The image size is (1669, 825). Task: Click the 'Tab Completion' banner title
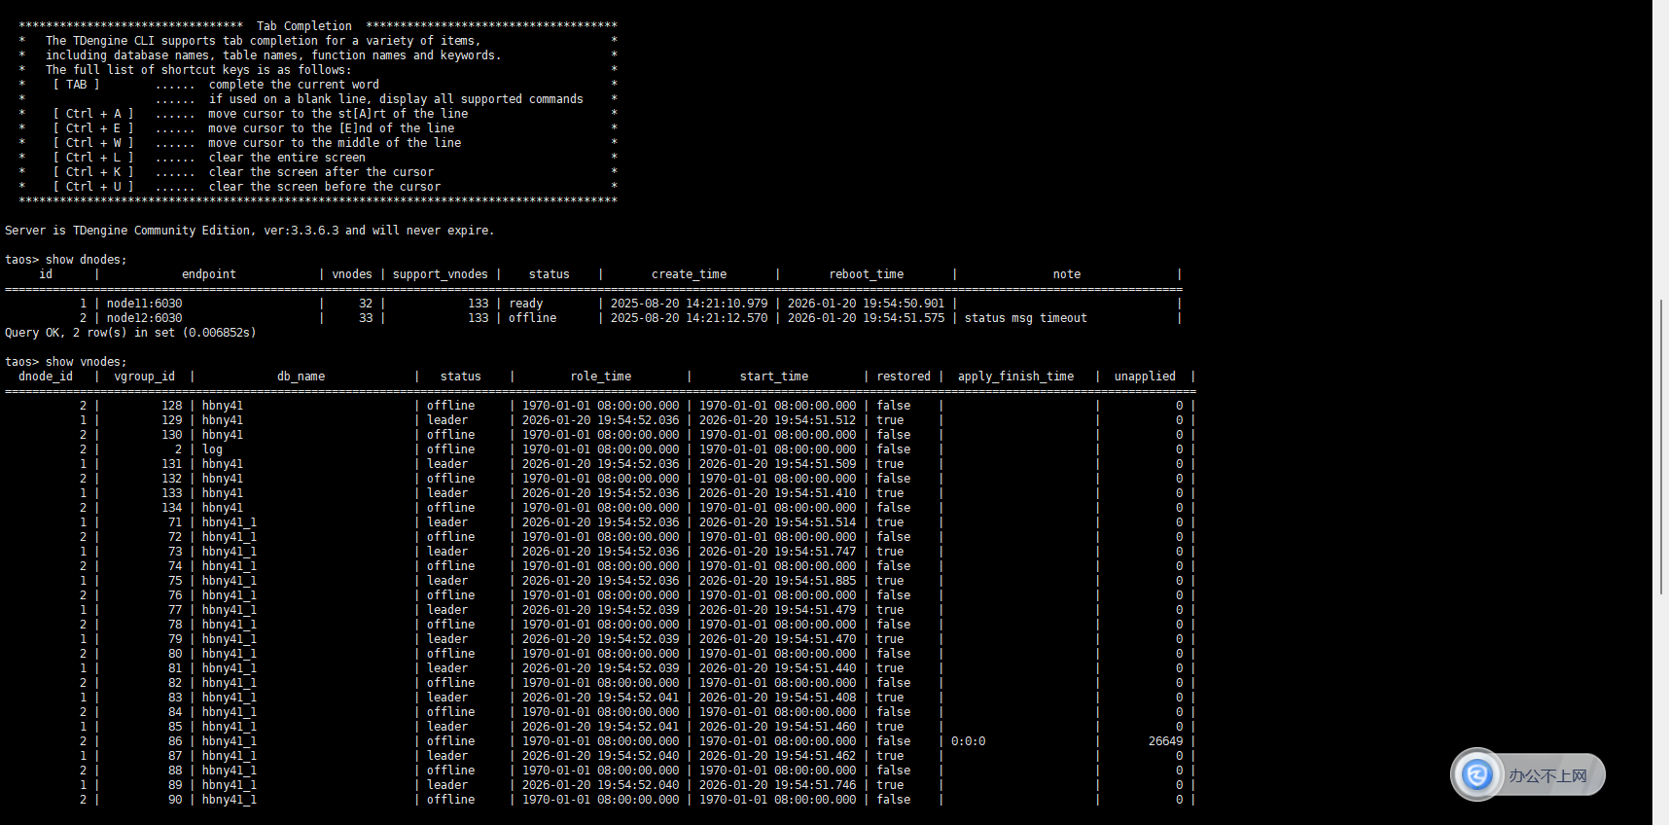[x=303, y=26]
